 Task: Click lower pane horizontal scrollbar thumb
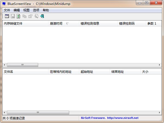(38, 113)
